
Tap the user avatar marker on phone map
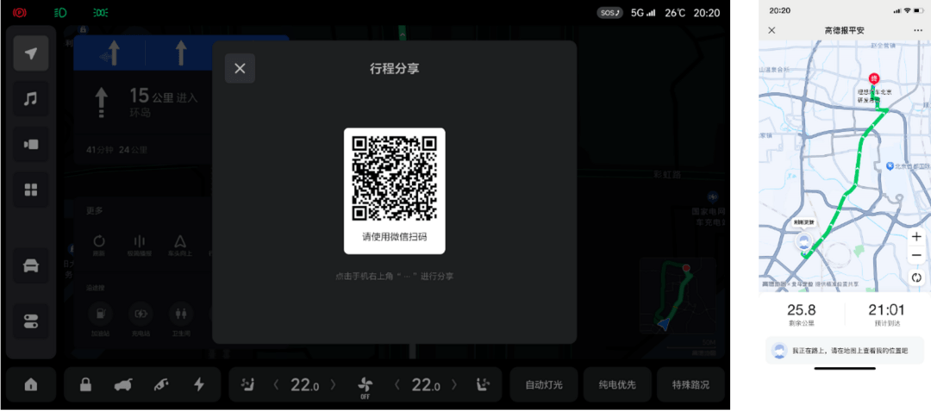(x=803, y=240)
